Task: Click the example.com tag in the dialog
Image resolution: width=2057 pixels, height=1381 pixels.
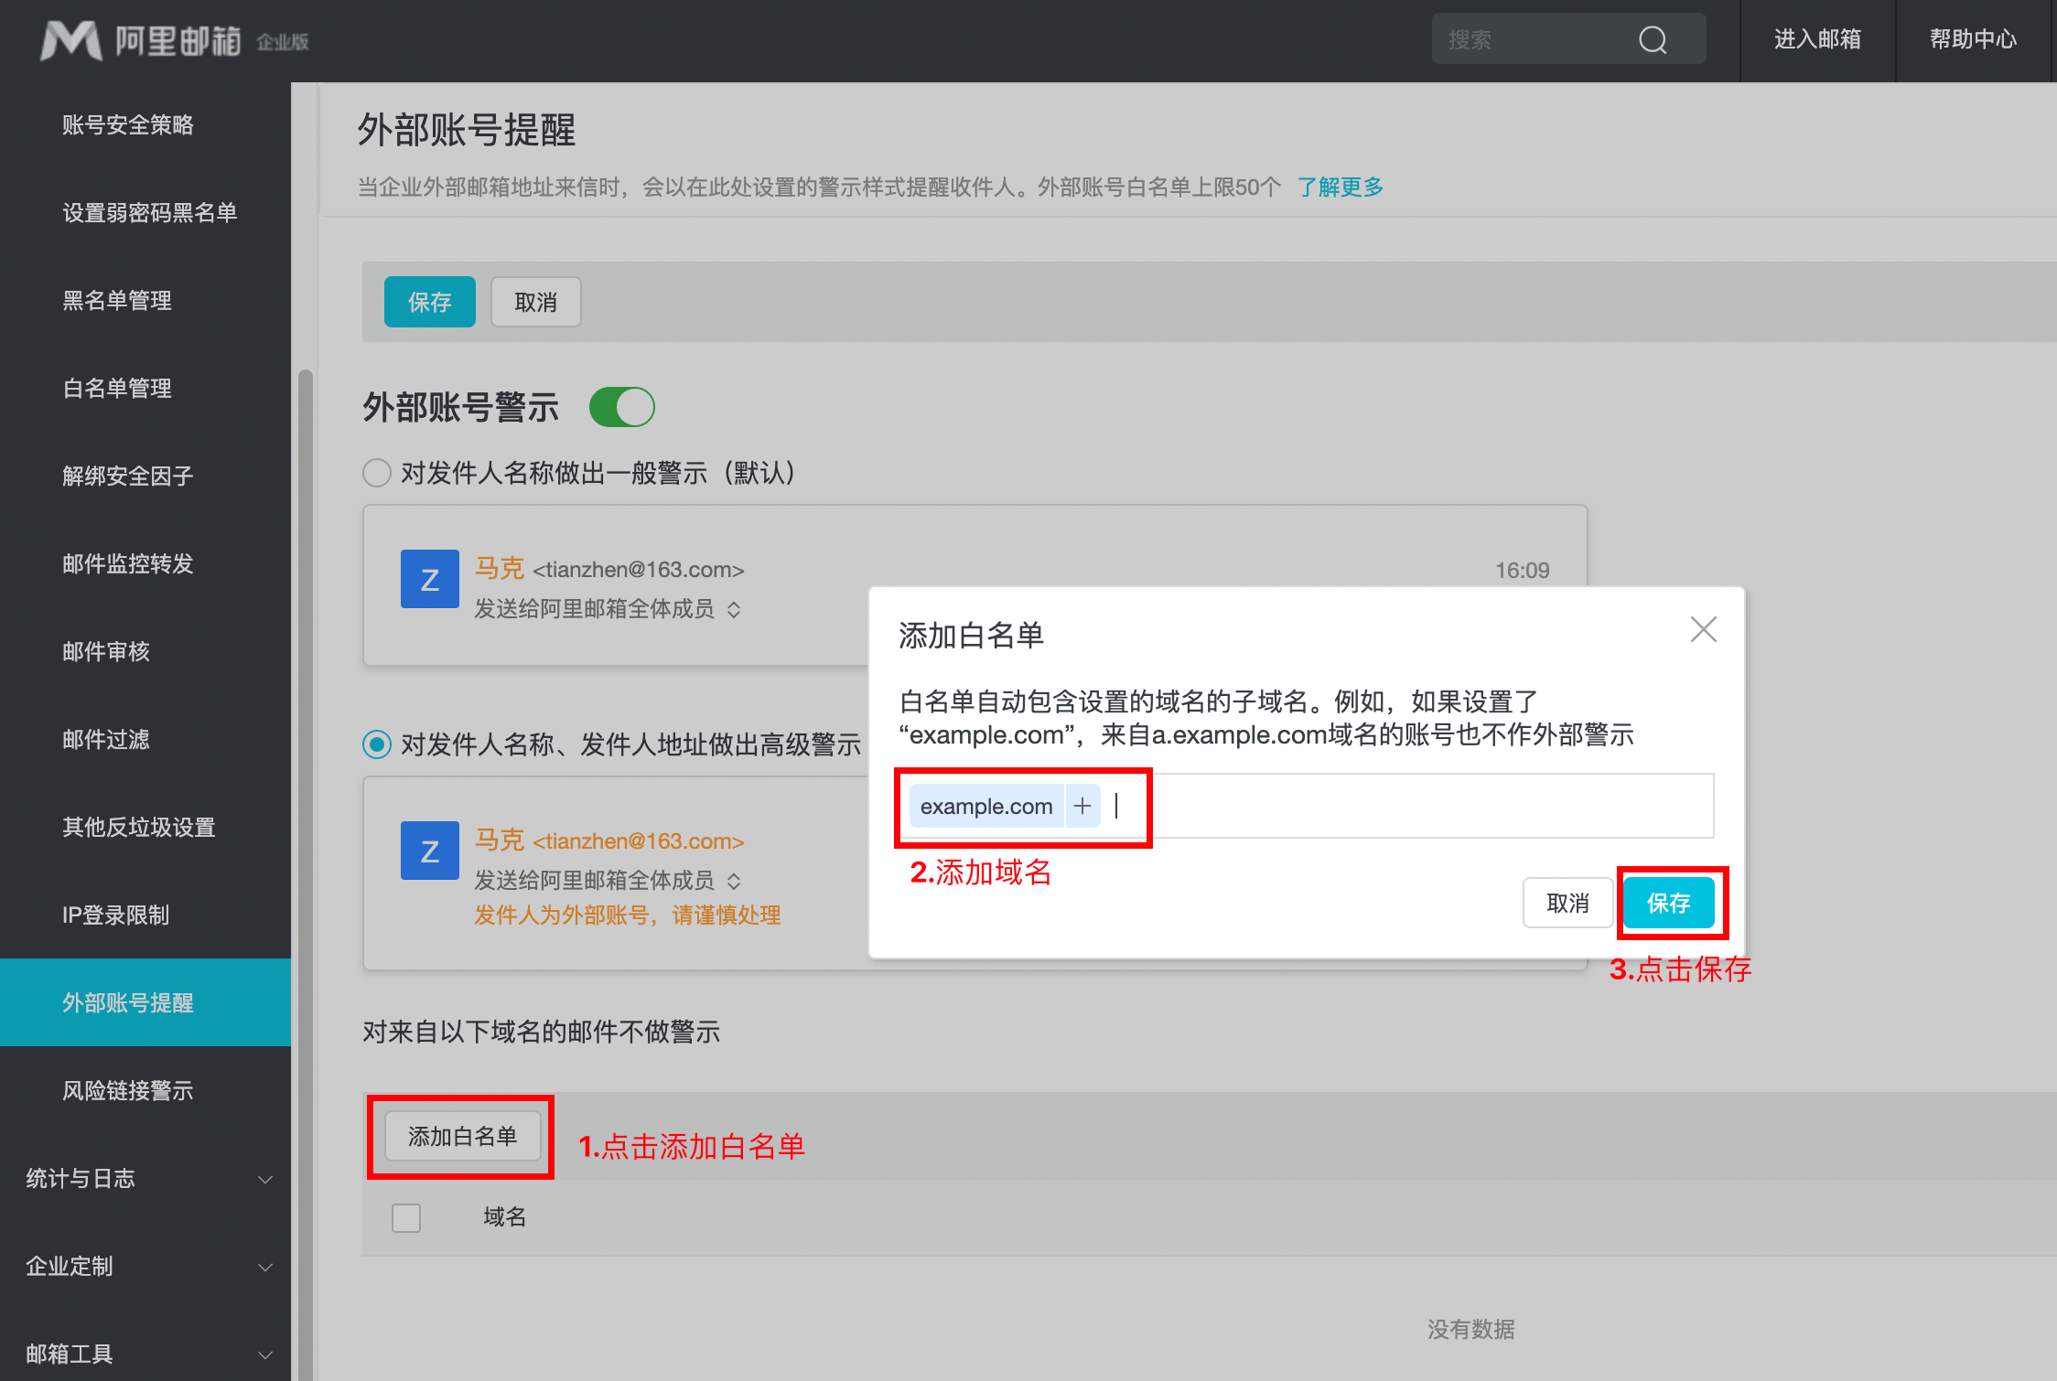Action: click(x=985, y=806)
